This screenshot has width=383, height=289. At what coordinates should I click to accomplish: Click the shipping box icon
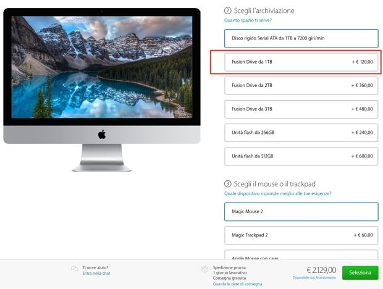click(204, 269)
